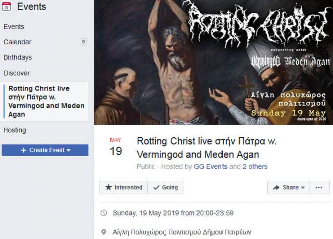Expand the Create Event dropdown arrow
This screenshot has height=239, width=333.
(69, 150)
